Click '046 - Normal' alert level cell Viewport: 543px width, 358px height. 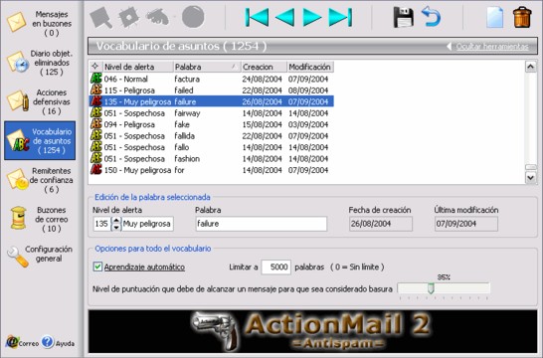coord(126,79)
